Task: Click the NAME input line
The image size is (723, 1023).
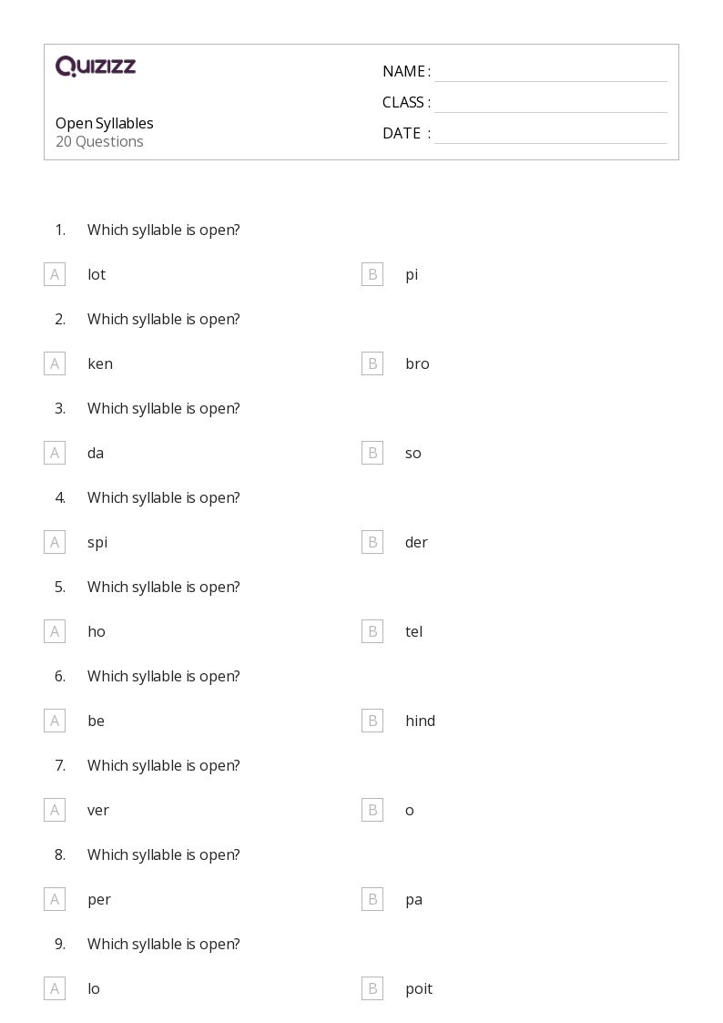Action: coord(551,73)
